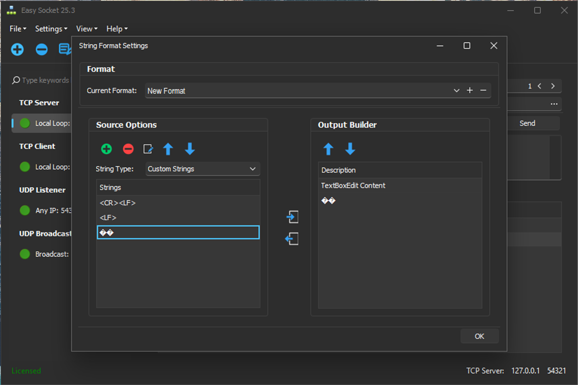The image size is (578, 385).
Task: Click the UDP Broadcast group header
Action: tap(45, 233)
